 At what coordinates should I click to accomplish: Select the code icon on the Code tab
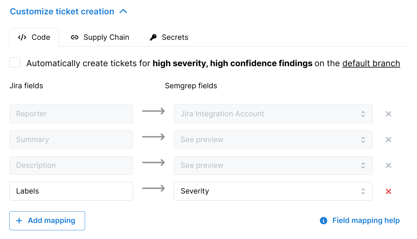22,37
